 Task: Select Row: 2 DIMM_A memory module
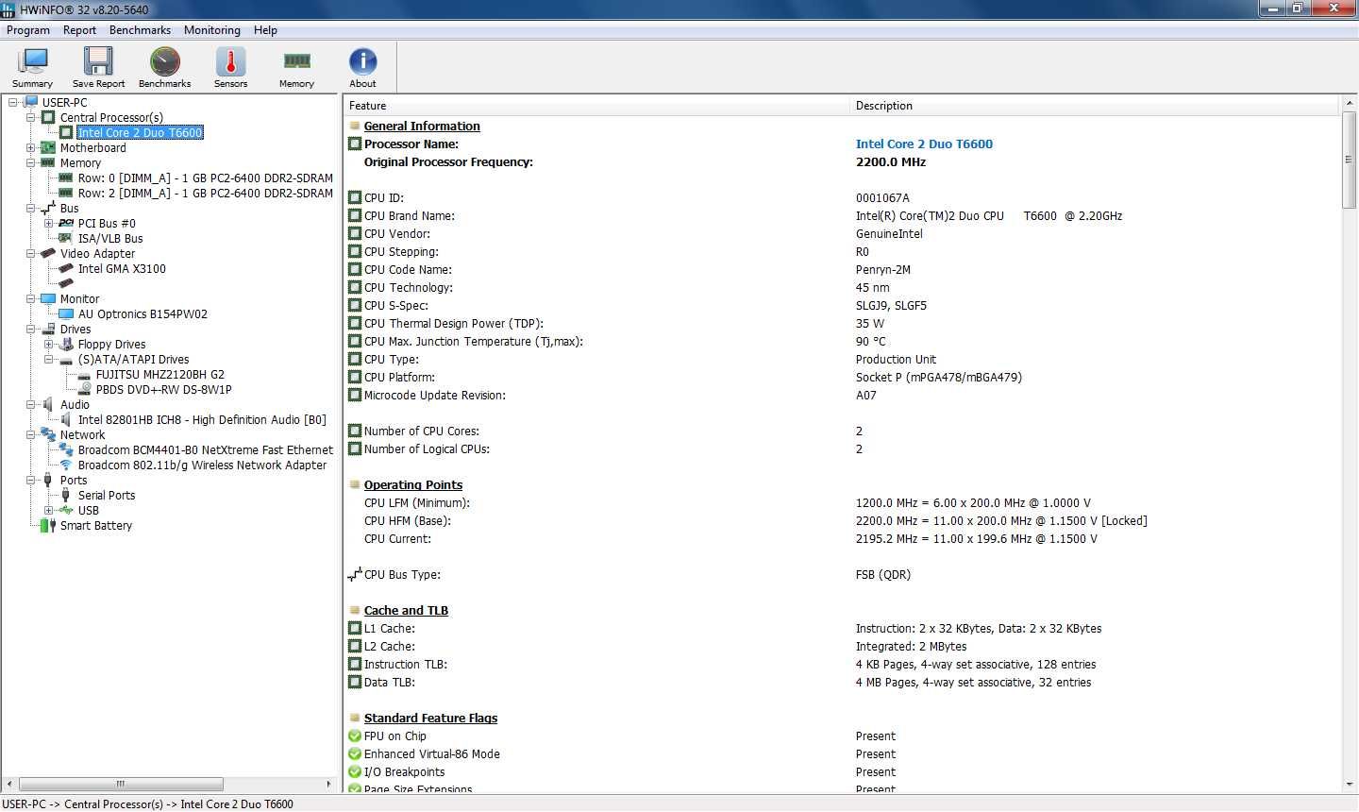(x=205, y=193)
